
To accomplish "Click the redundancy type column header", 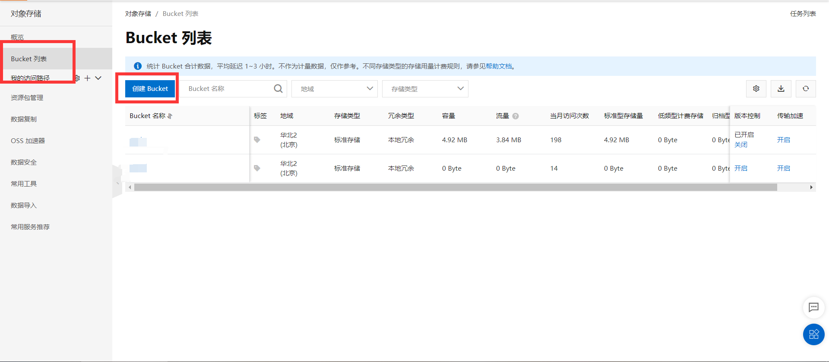I will pyautogui.click(x=401, y=116).
